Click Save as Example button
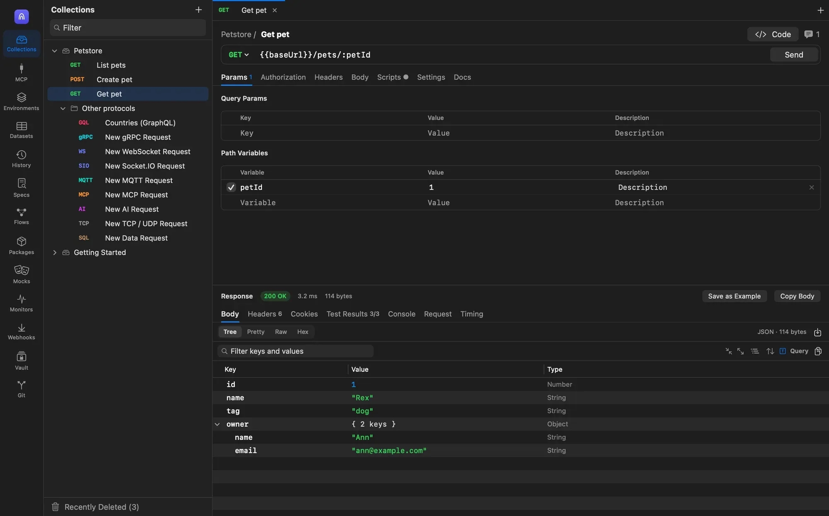Image resolution: width=829 pixels, height=516 pixels. (734, 296)
